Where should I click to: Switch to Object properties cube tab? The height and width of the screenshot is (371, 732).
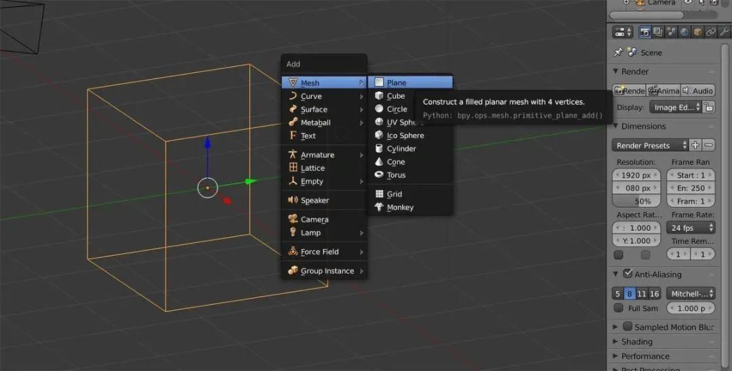697,32
